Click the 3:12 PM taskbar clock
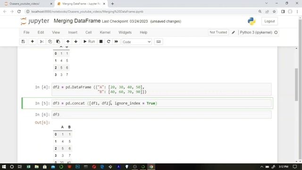Viewport: 302px width, 170px height. point(284,167)
